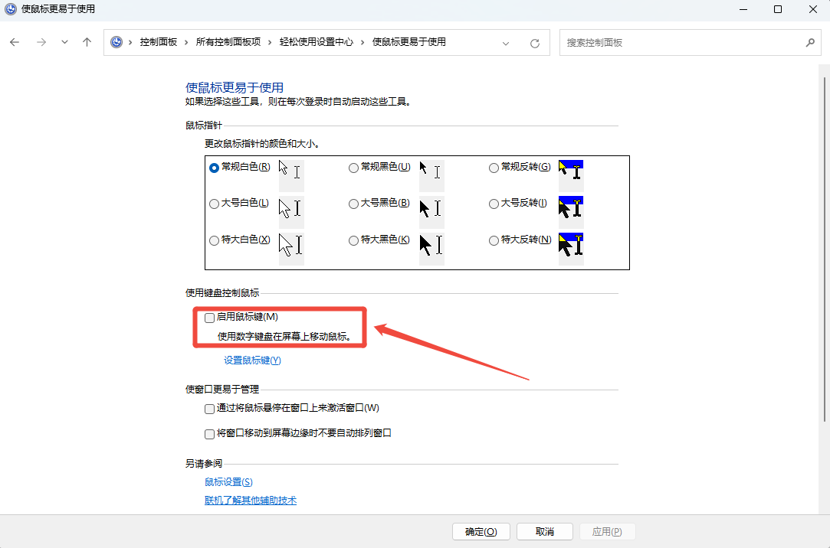This screenshot has height=548, width=830.
Task: Click the 使鼠标更易于使用 breadcrumb
Action: click(408, 42)
